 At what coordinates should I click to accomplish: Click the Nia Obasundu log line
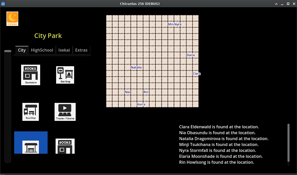pyautogui.click(x=217, y=133)
